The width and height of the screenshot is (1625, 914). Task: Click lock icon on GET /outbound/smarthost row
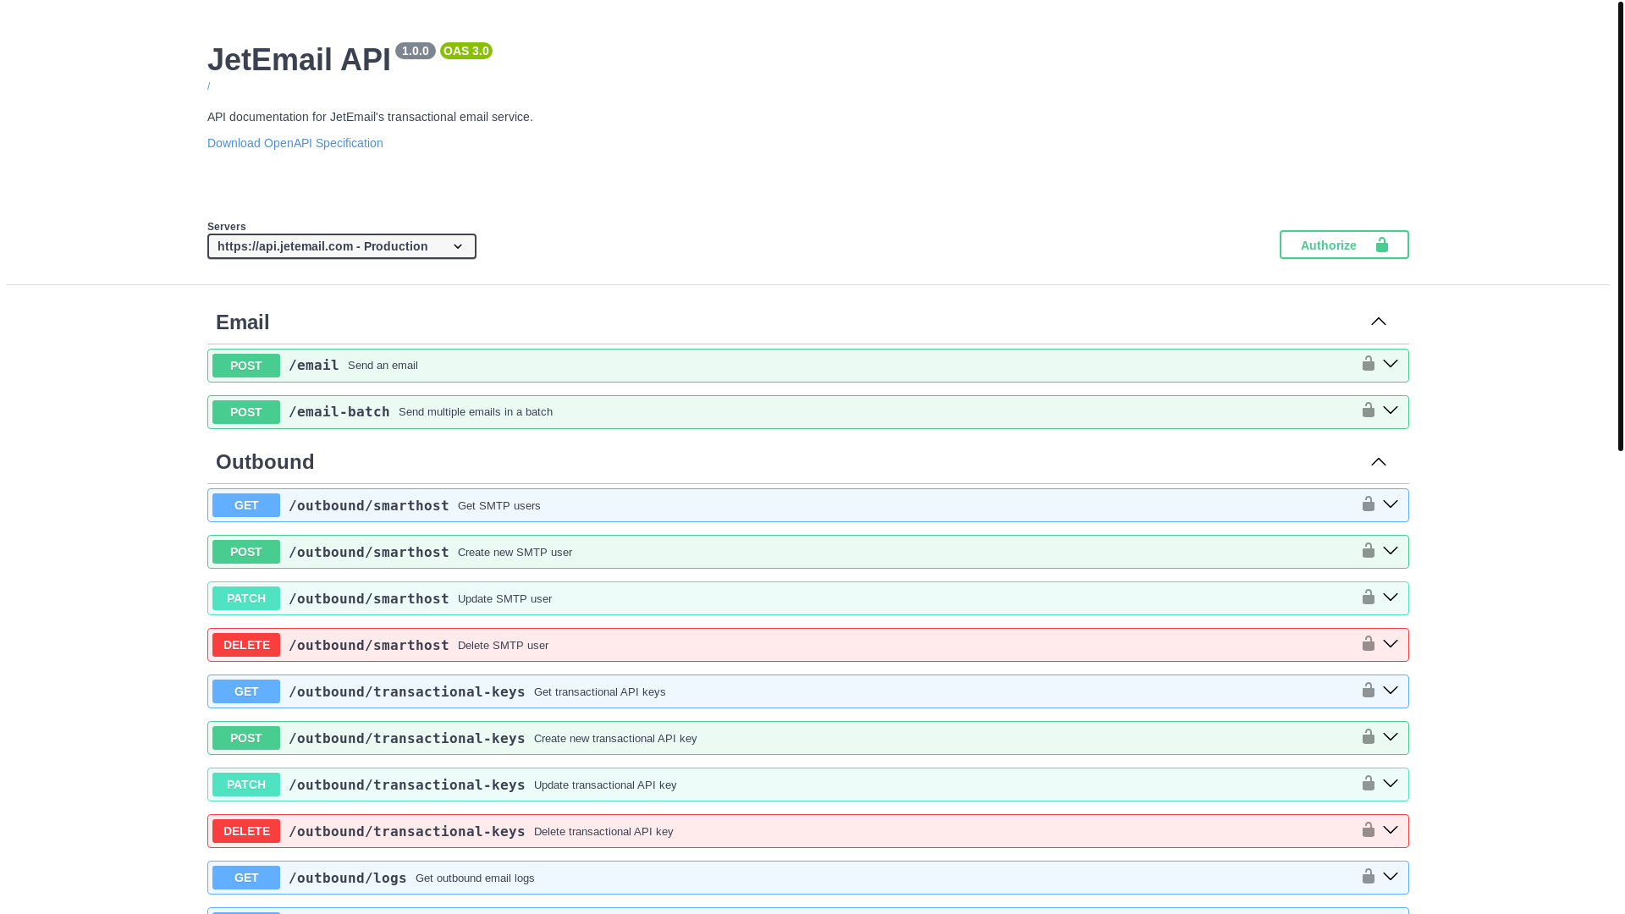point(1369,504)
